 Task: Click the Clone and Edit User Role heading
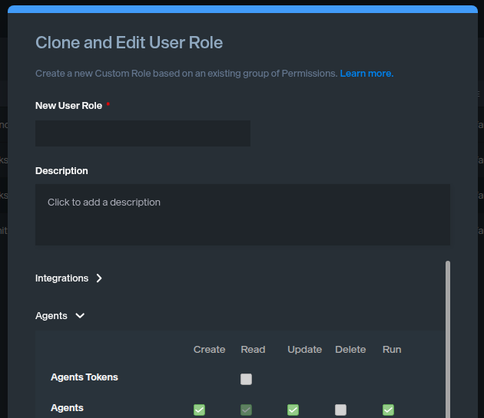click(129, 43)
